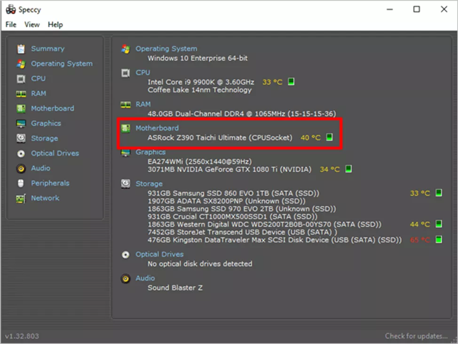Select the Audio speaker icon in sidebar
This screenshot has width=458, height=344.
pos(21,168)
